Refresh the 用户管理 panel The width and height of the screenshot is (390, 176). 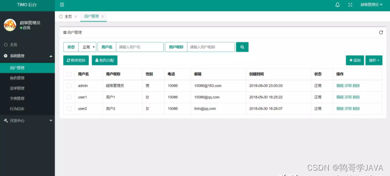[x=381, y=32]
